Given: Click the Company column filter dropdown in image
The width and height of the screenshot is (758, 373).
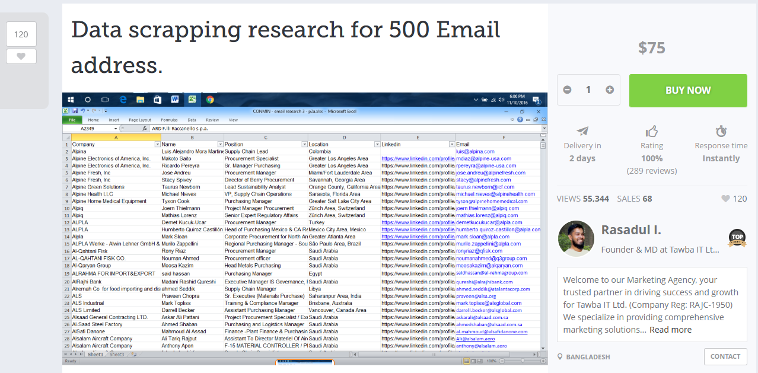Looking at the screenshot, I should click(157, 144).
